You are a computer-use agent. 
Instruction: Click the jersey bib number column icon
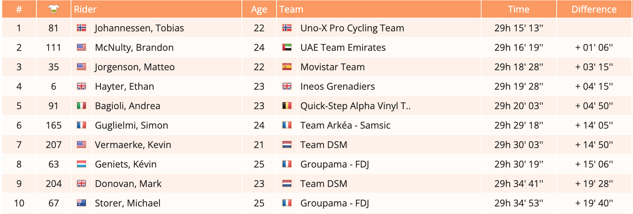click(x=53, y=9)
